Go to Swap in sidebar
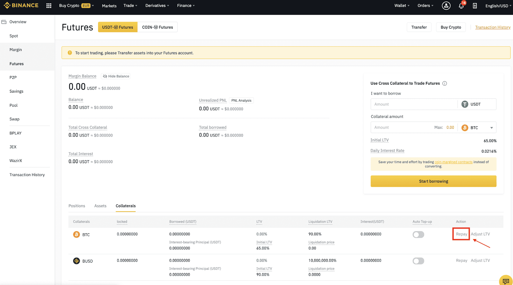Screen dimensions: 513x285 (14, 119)
